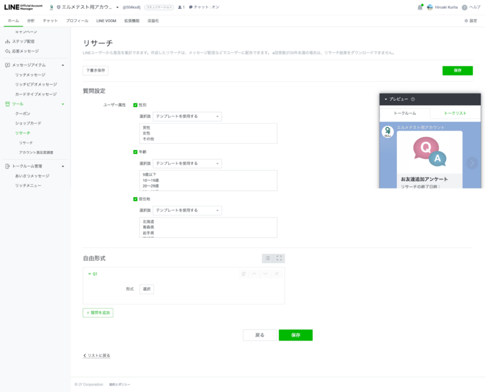The image size is (485, 392).
Task: Click the 設定 gear icon
Action: (466, 21)
